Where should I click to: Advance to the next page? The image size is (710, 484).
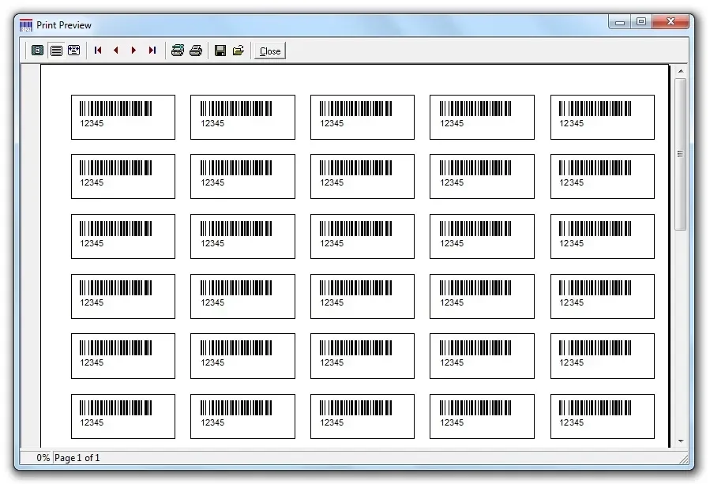click(134, 51)
